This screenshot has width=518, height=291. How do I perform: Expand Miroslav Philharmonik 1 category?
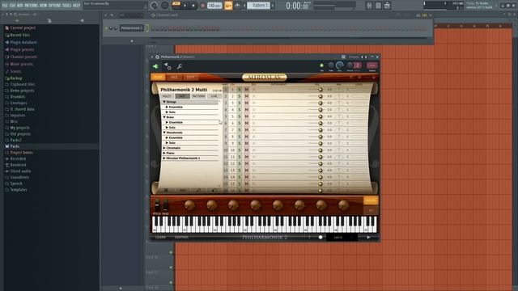(x=164, y=158)
